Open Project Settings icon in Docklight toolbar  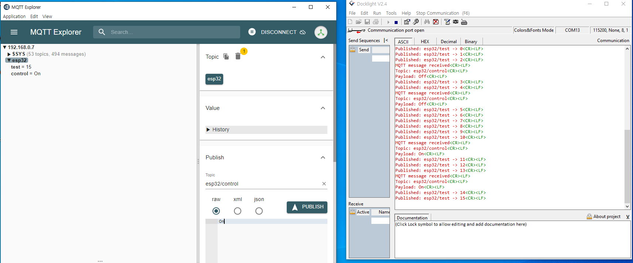coord(407,22)
